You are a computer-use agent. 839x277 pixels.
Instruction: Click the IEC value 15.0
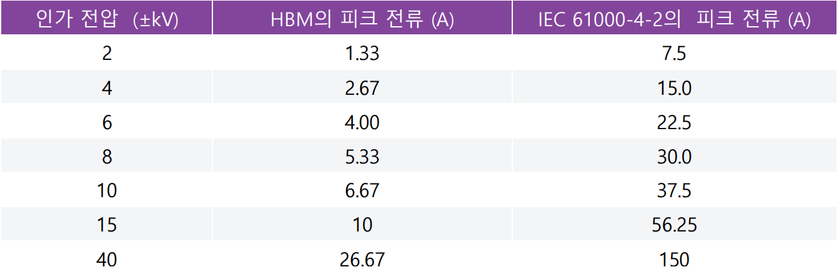coord(675,88)
